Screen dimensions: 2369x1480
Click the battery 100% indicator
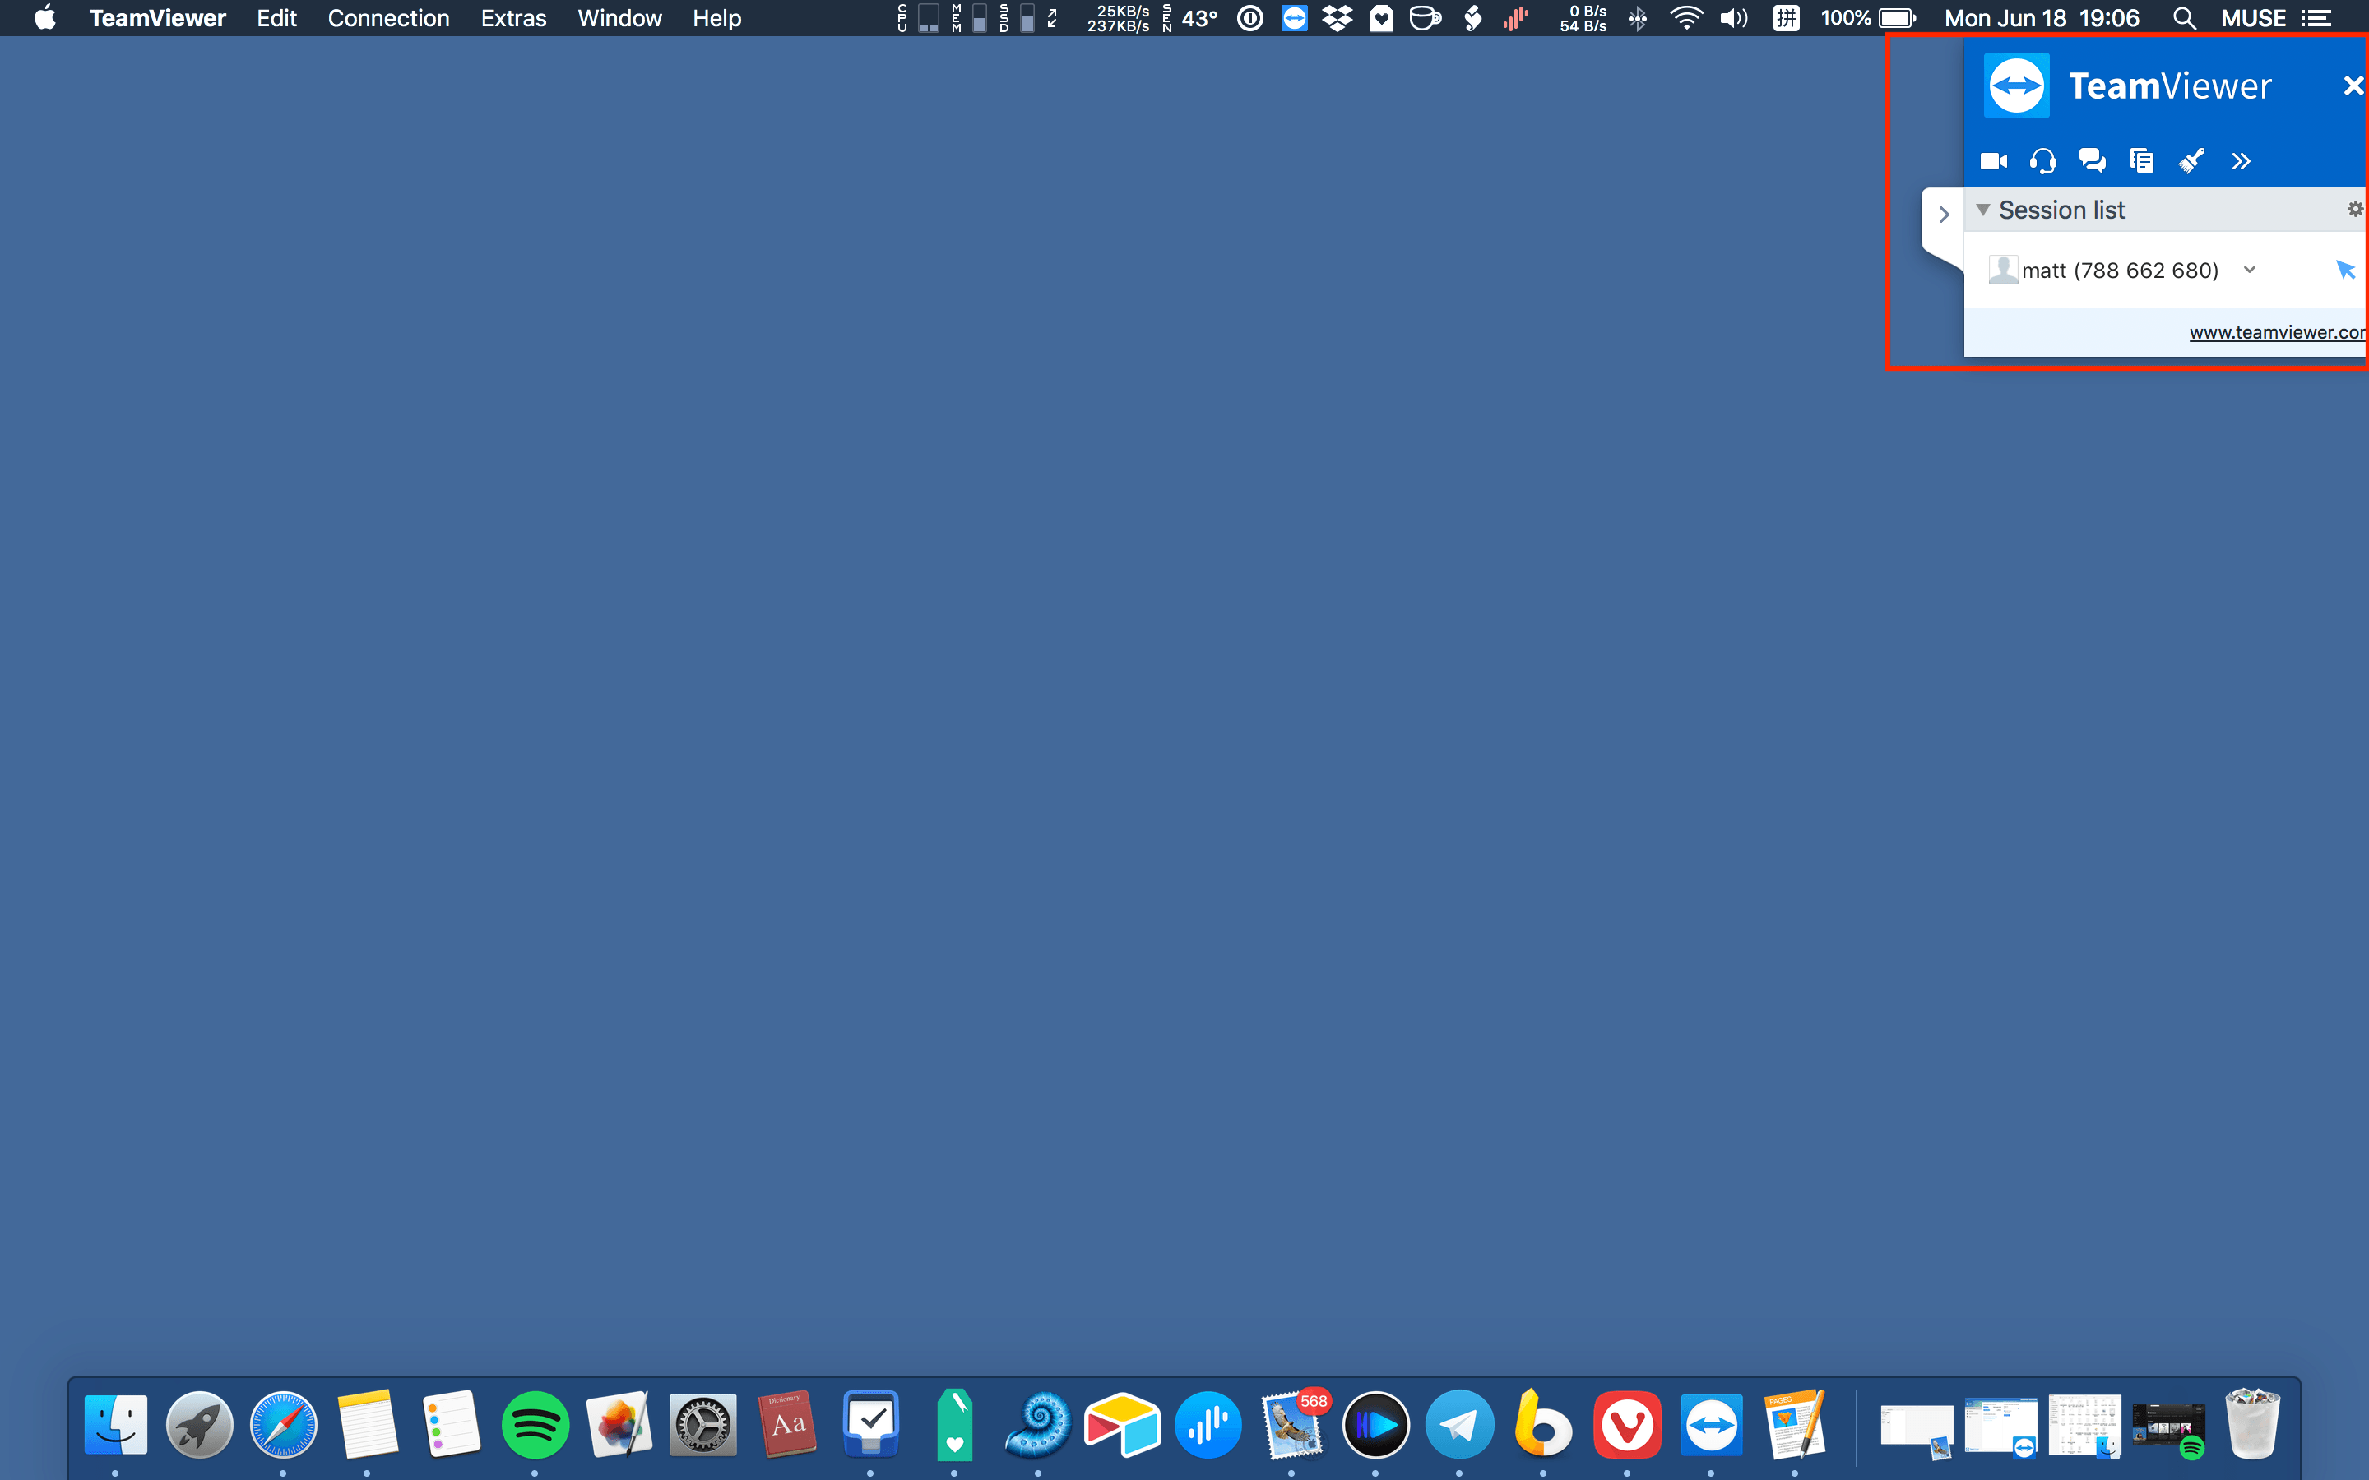coord(1868,17)
